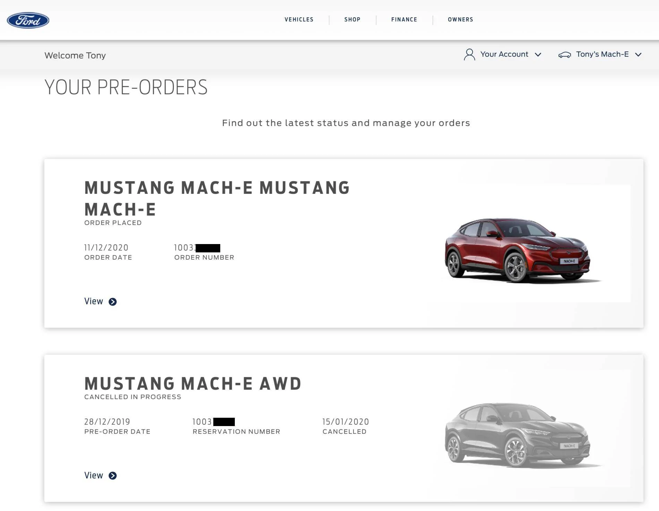Open the Owners menu
Screen dimensions: 659x511
coord(460,20)
